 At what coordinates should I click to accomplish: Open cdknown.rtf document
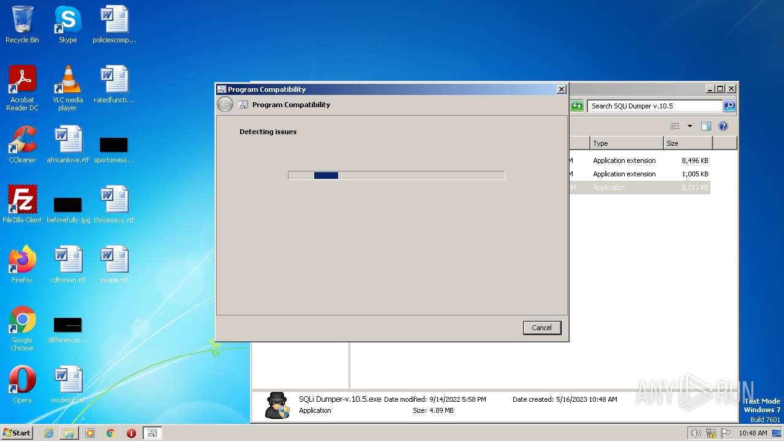pos(68,265)
